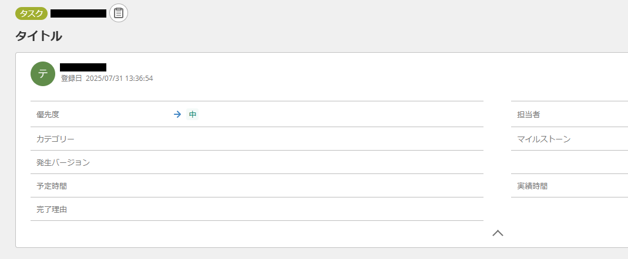The height and width of the screenshot is (259, 628).
Task: Click the green テ user avatar
Action: pos(43,74)
